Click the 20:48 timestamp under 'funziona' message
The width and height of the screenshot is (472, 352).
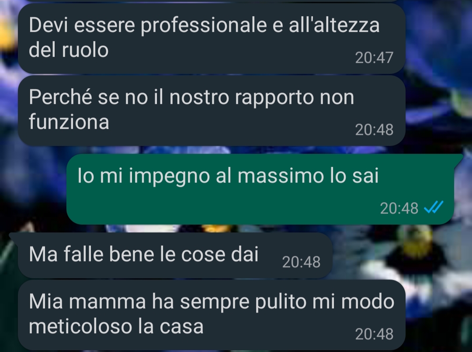pos(374,130)
